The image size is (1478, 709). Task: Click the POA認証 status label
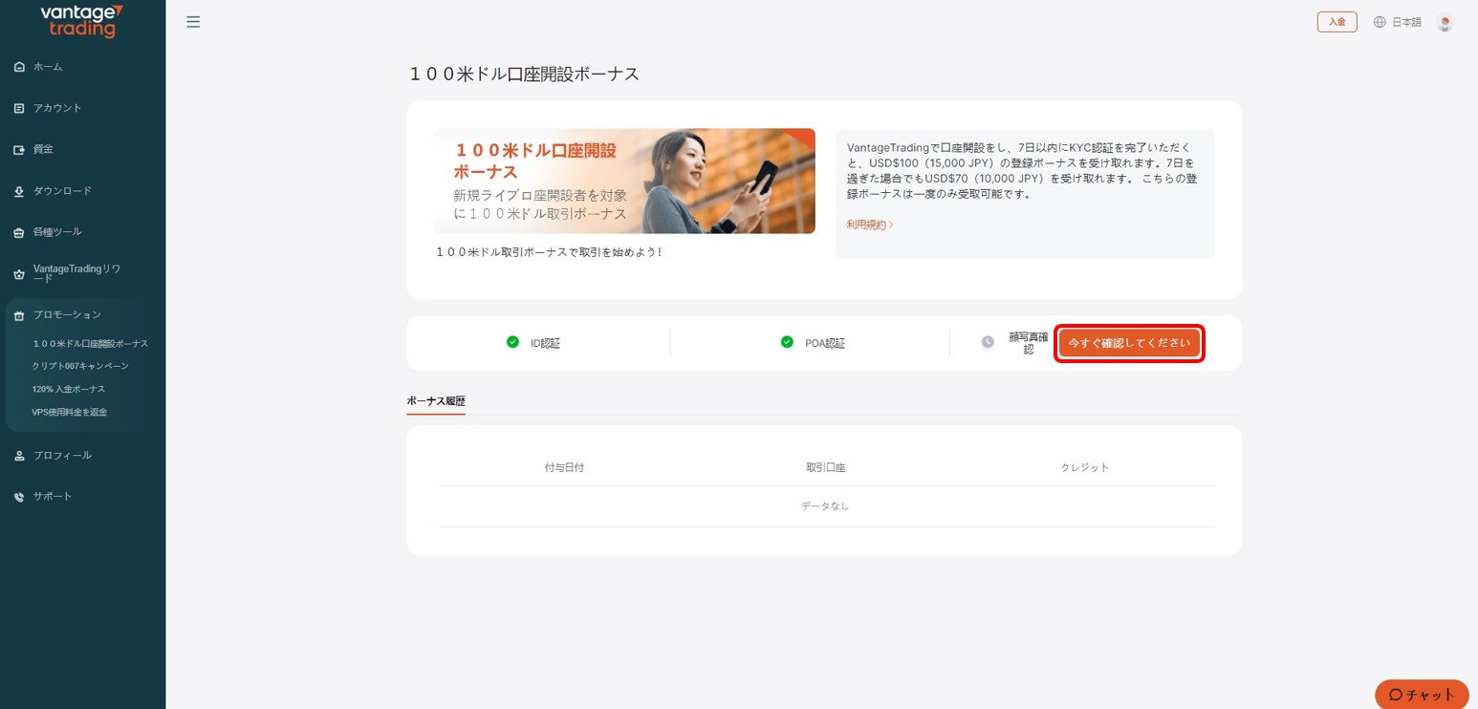click(x=825, y=343)
